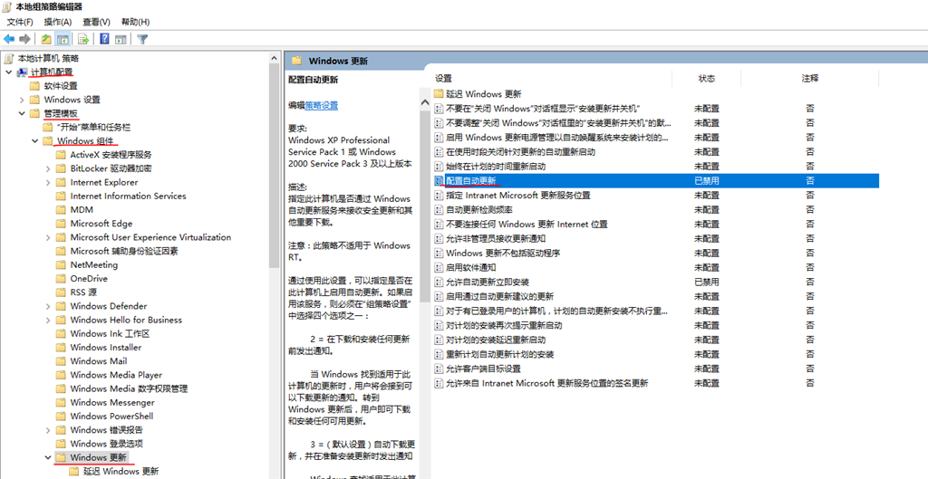The height and width of the screenshot is (479, 928).
Task: Click the Export List toolbar icon
Action: [x=83, y=39]
